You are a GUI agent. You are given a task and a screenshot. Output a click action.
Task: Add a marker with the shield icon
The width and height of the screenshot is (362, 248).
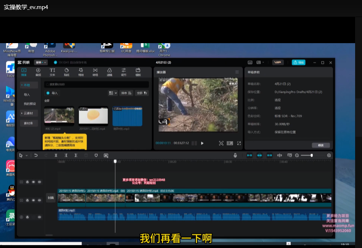[96, 156]
